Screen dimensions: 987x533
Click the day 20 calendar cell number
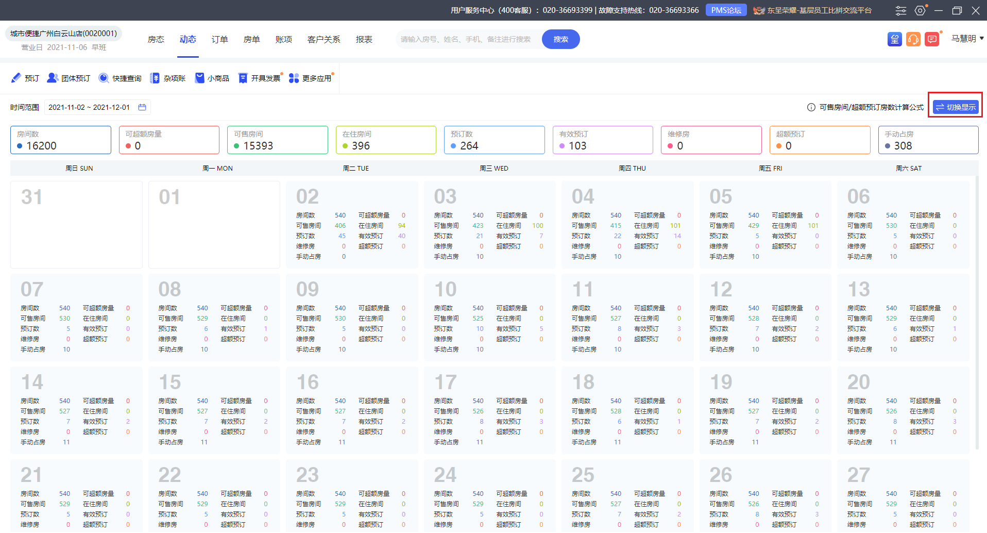tap(859, 382)
